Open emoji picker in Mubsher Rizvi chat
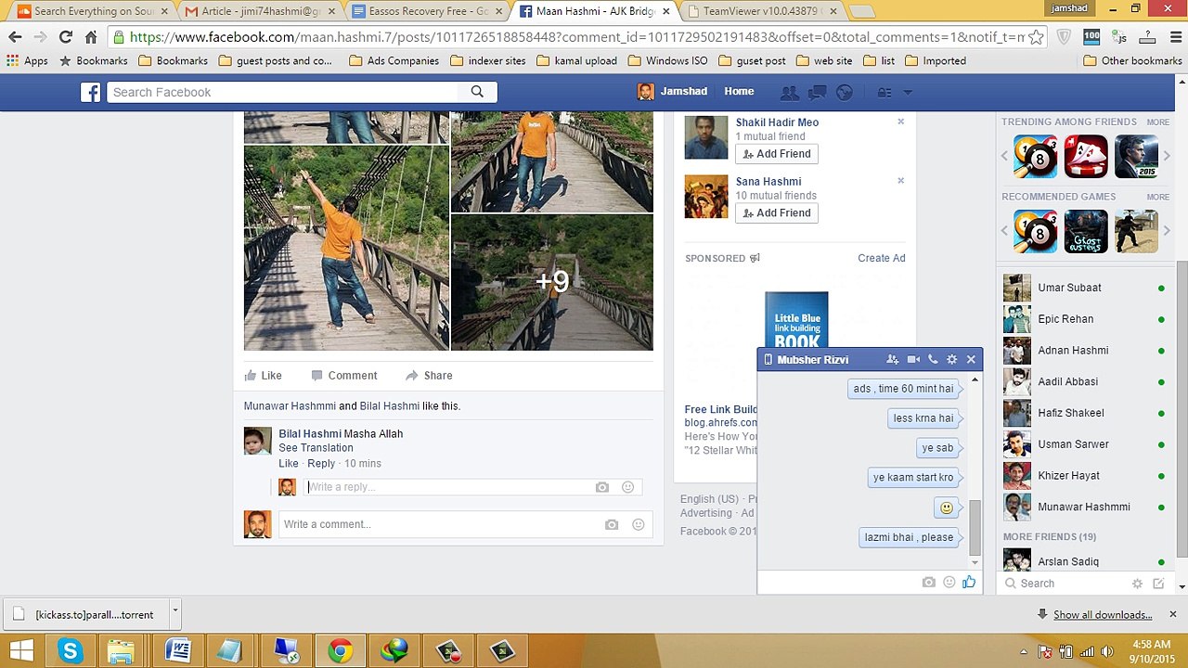This screenshot has height=668, width=1188. pyautogui.click(x=949, y=582)
